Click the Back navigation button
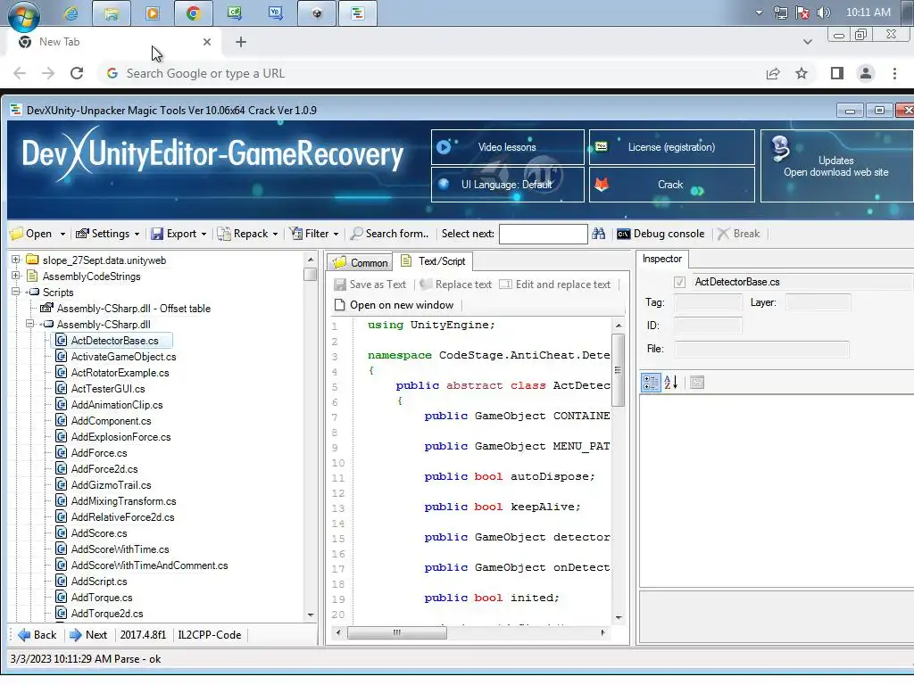Image resolution: width=914 pixels, height=685 pixels. pyautogui.click(x=37, y=635)
